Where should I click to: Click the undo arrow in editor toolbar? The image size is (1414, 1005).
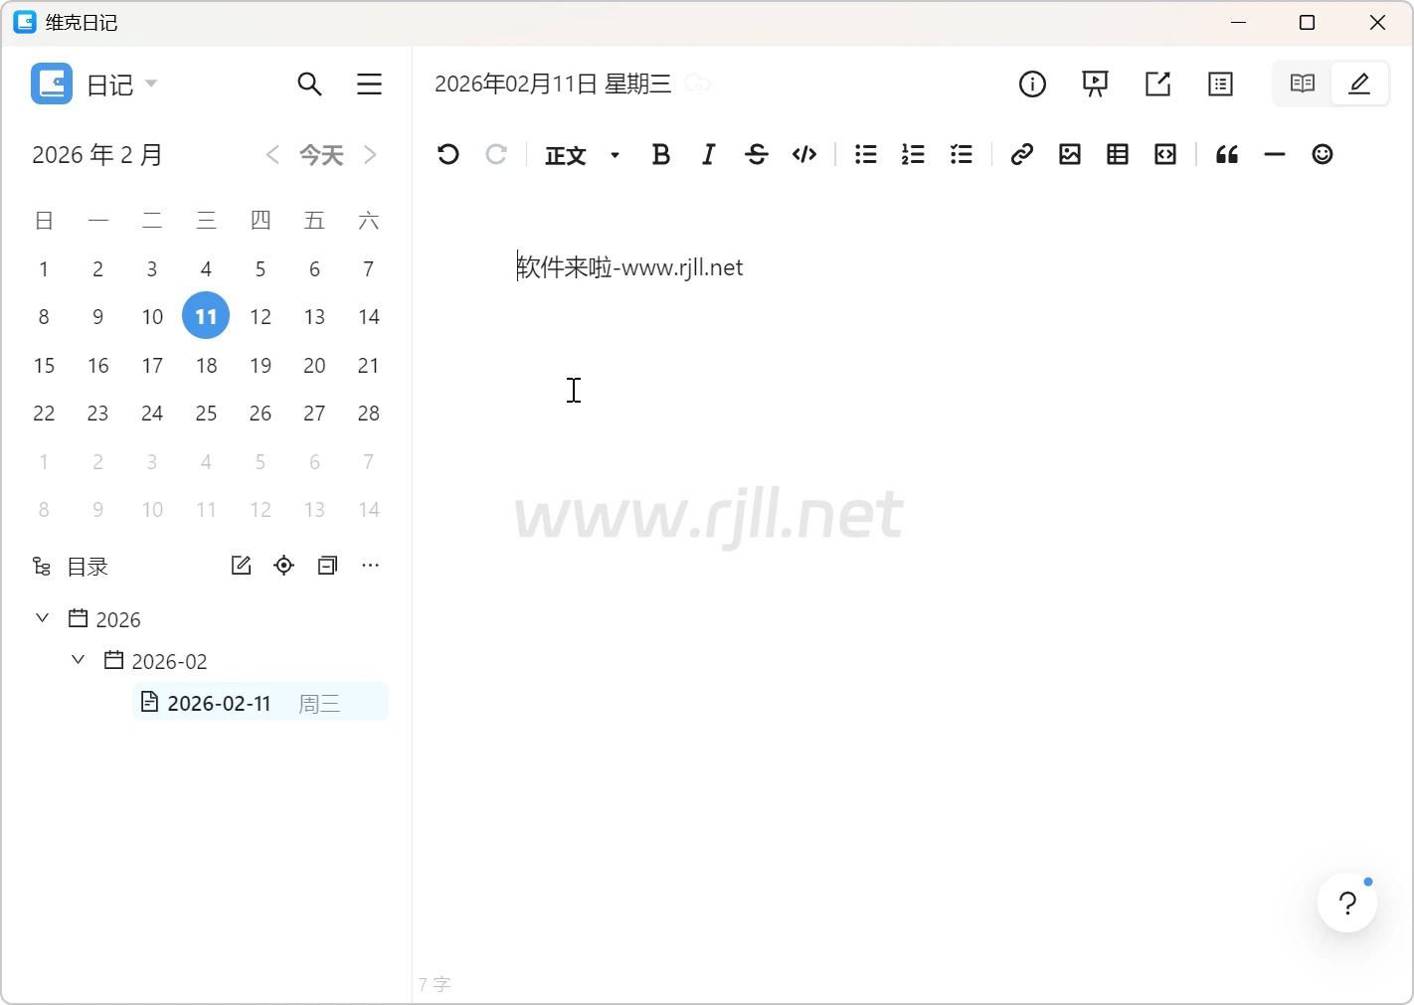point(447,154)
